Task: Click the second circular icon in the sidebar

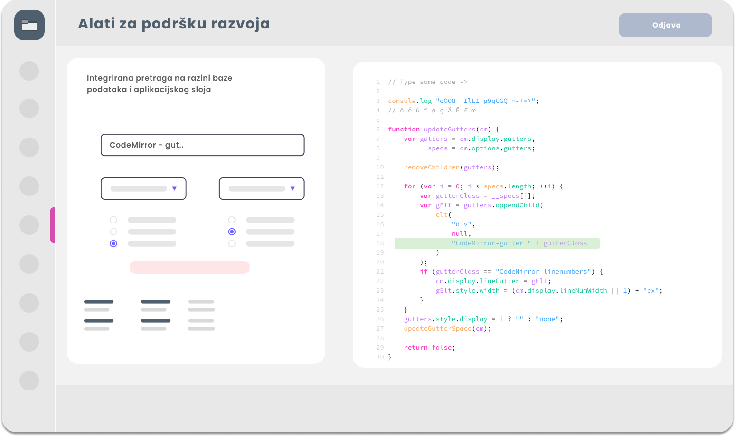Action: tap(29, 108)
